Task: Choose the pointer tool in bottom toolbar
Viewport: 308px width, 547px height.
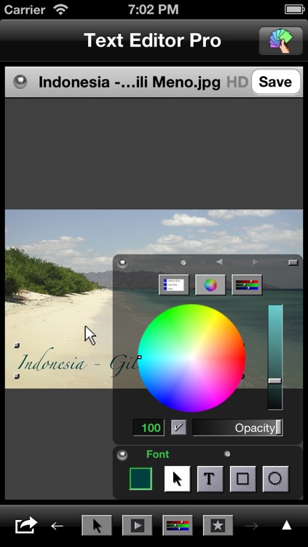Action: [97, 525]
